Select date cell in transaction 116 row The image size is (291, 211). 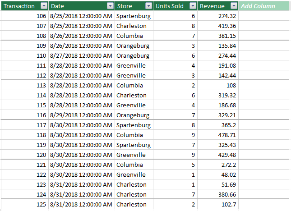point(82,115)
